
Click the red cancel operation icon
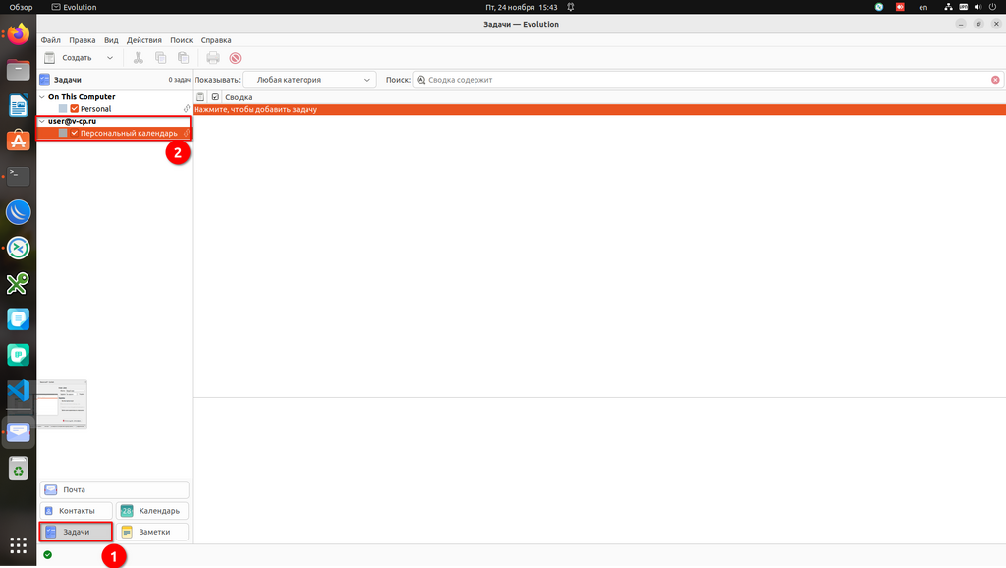[236, 58]
